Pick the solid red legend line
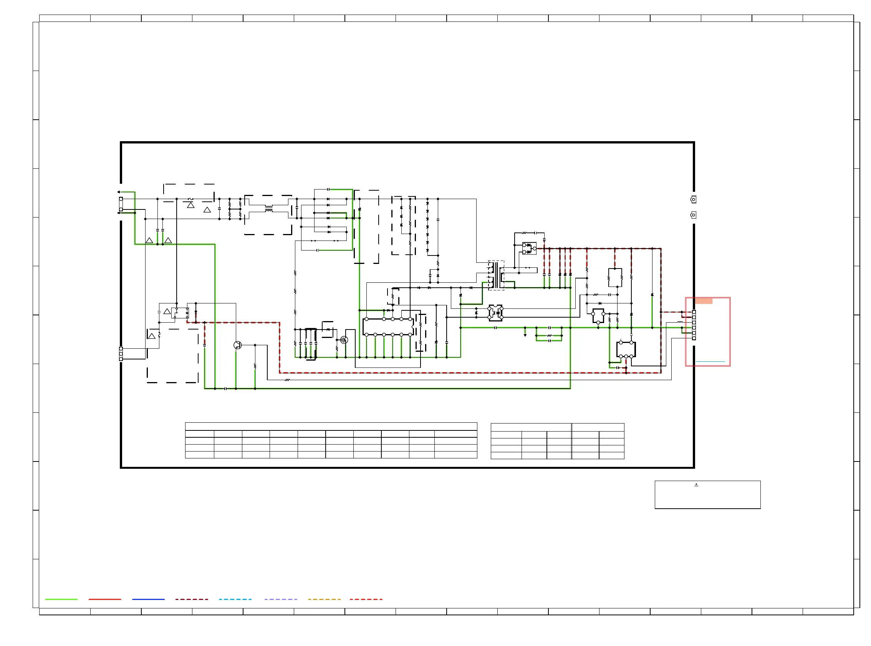Viewport: 871px width, 646px height. (x=105, y=599)
